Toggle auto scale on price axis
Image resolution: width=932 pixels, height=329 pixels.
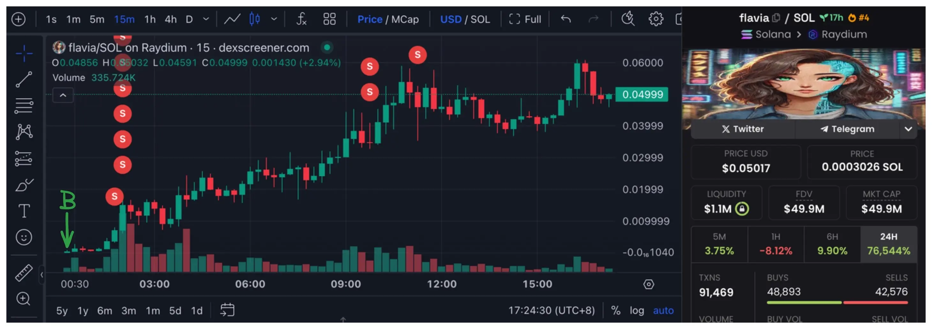663,311
